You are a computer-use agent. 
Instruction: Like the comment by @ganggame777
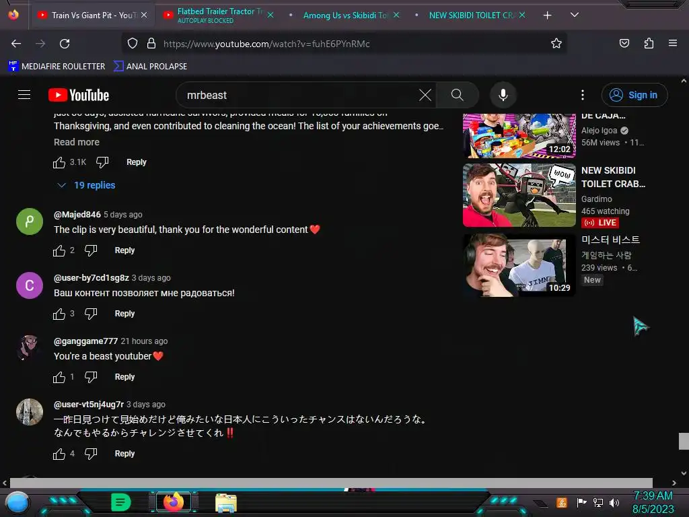[59, 377]
